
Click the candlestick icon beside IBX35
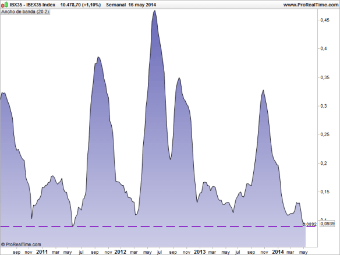[5, 4]
